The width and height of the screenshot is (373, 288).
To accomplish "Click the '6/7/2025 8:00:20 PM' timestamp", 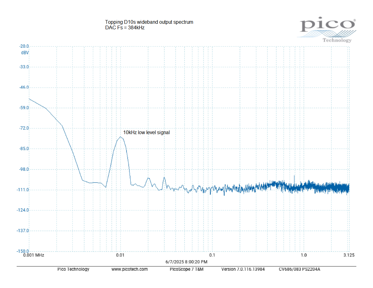I will point(186,262).
